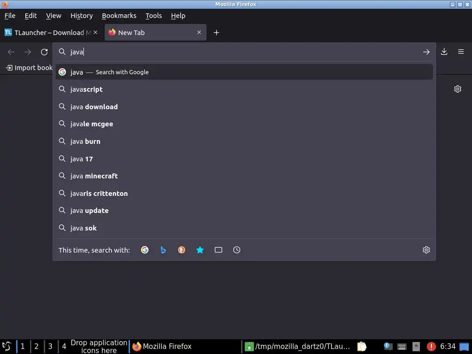Image resolution: width=472 pixels, height=354 pixels.
Task: Choose the 'javaris crittenton' suggestion
Action: 244,194
